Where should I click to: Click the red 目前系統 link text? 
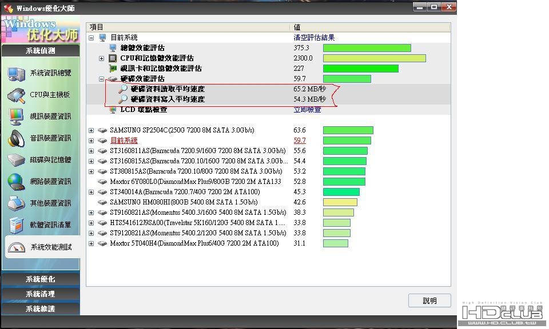[x=124, y=141]
